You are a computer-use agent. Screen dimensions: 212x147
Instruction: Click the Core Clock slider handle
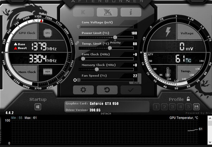click(x=83, y=59)
